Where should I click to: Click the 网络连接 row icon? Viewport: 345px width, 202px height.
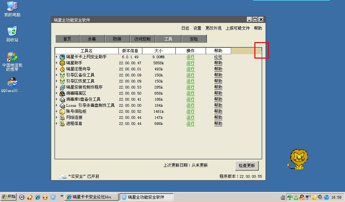[62, 118]
